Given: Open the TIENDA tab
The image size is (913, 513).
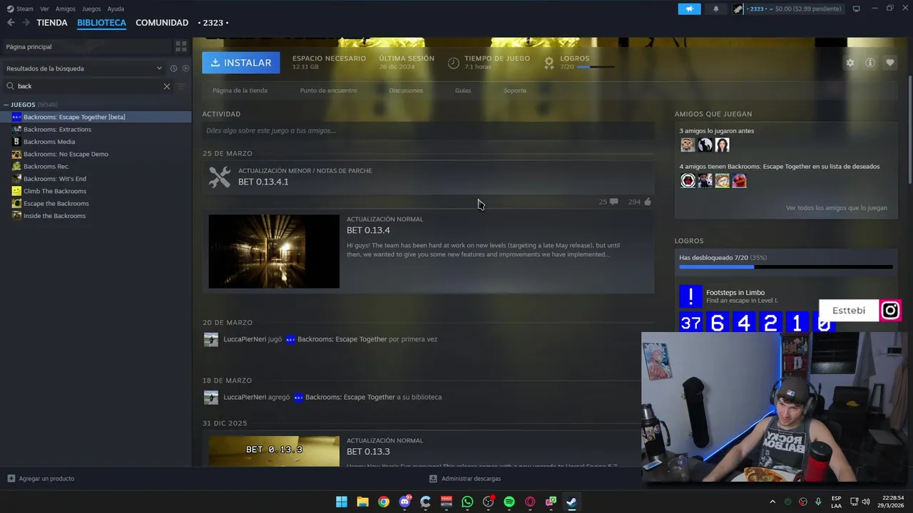Looking at the screenshot, I should tap(52, 23).
